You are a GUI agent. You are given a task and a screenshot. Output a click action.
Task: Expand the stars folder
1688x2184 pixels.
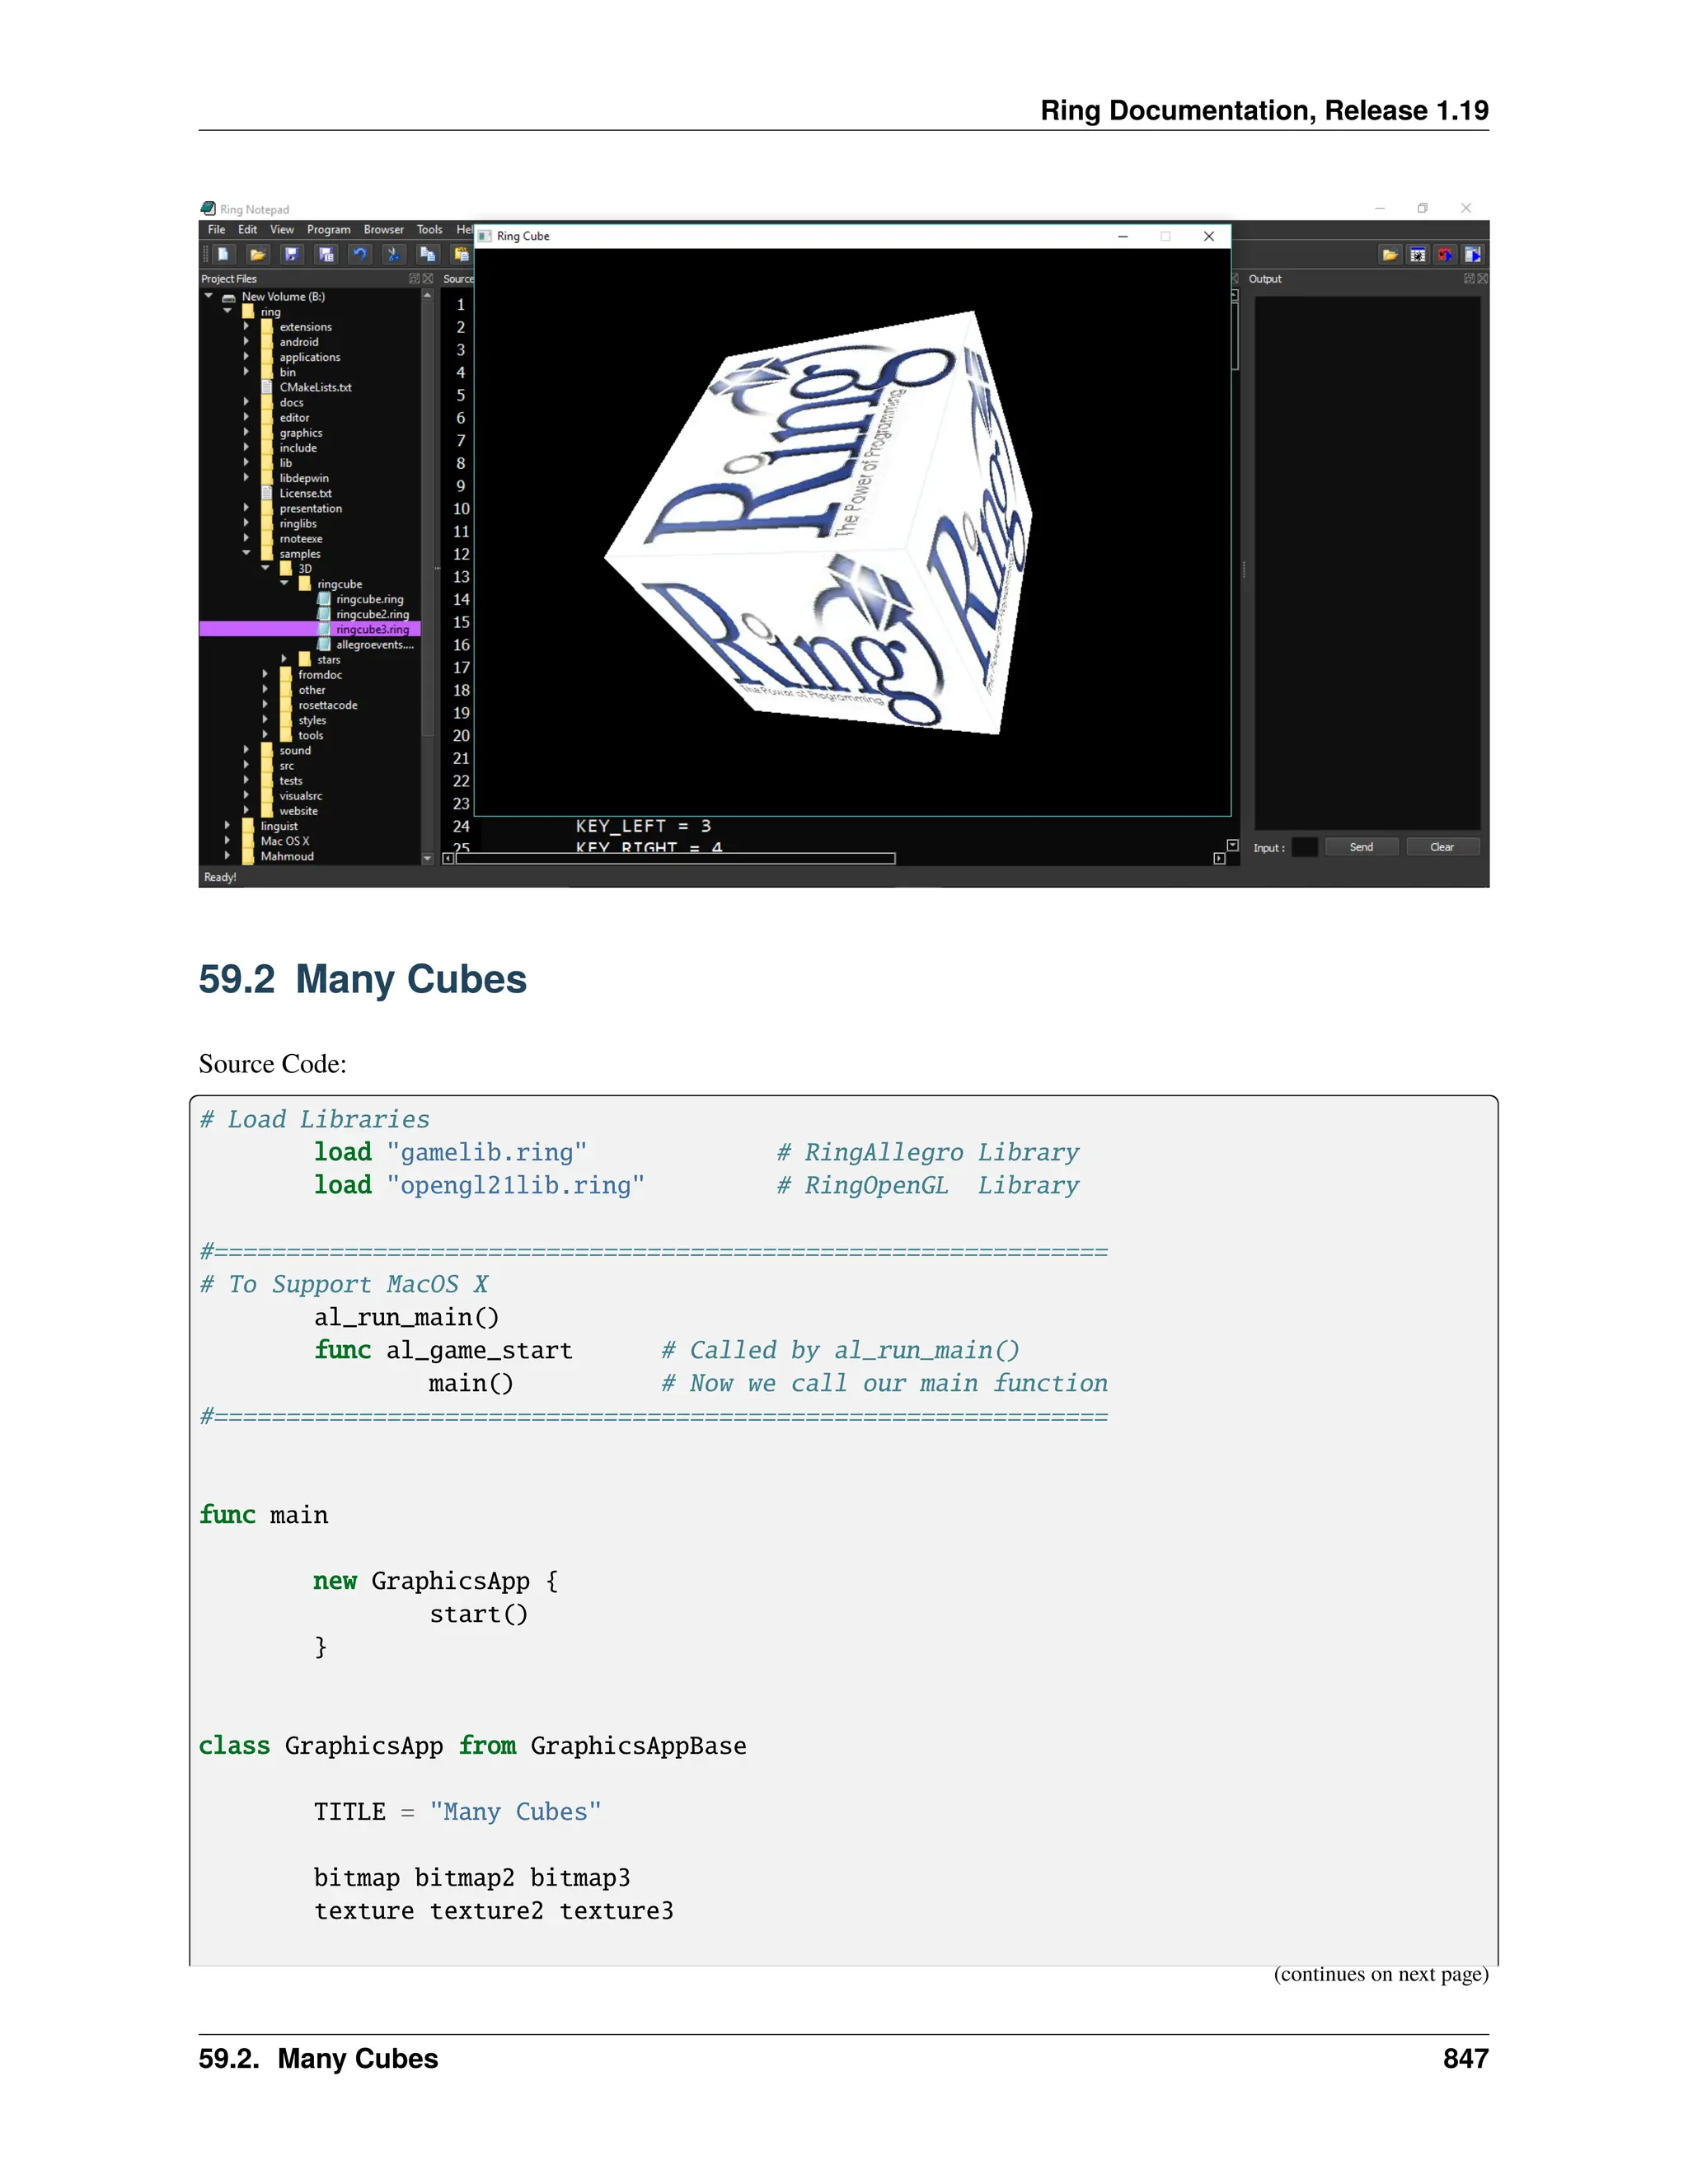click(284, 659)
